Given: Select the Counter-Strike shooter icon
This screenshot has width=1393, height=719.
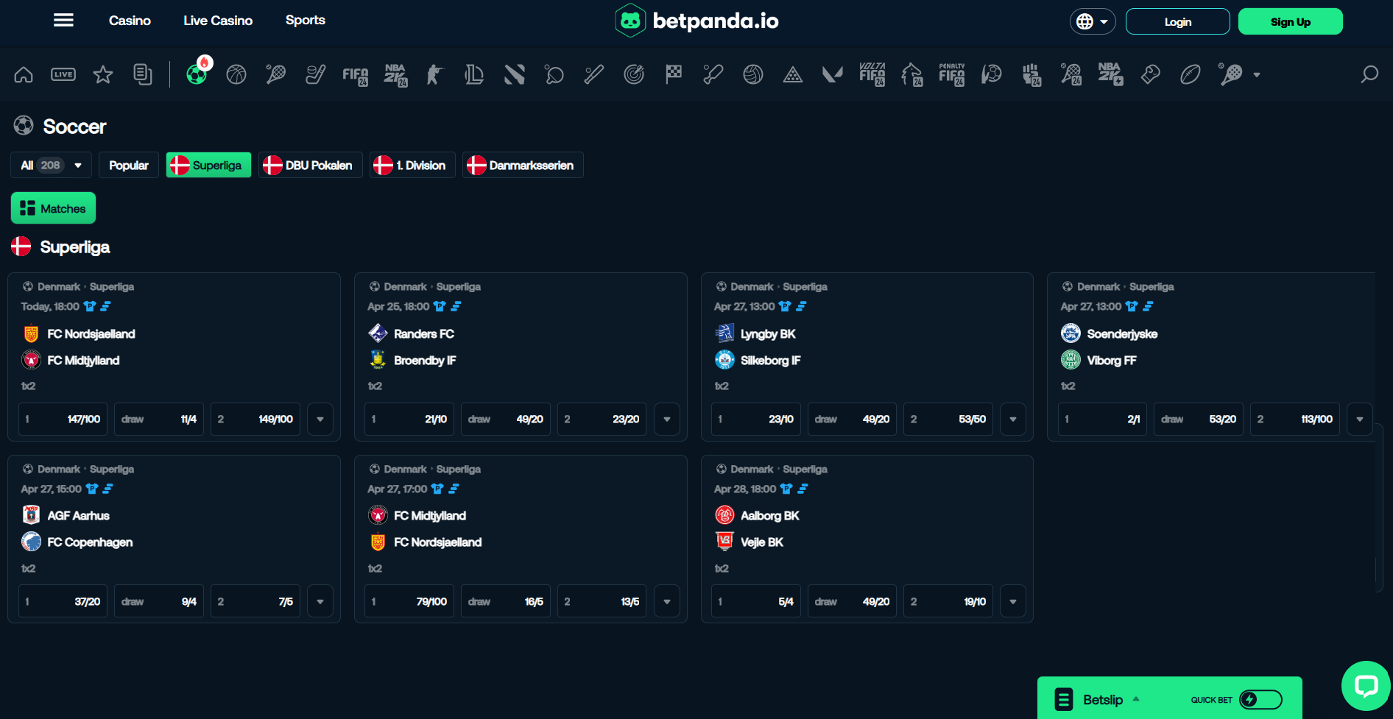Looking at the screenshot, I should point(435,74).
